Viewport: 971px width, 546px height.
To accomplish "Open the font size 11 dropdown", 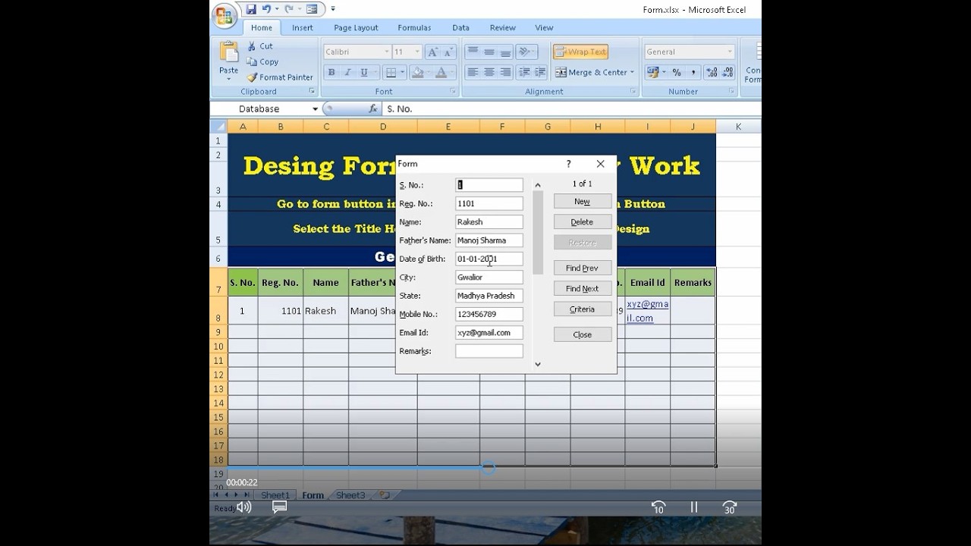I will 417,52.
